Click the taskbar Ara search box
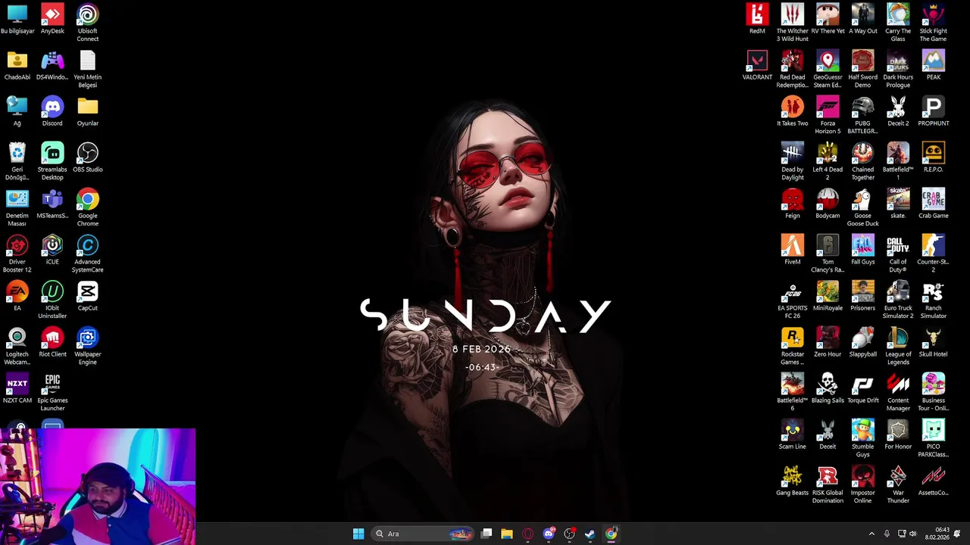Viewport: 970px width, 545px height. [423, 534]
